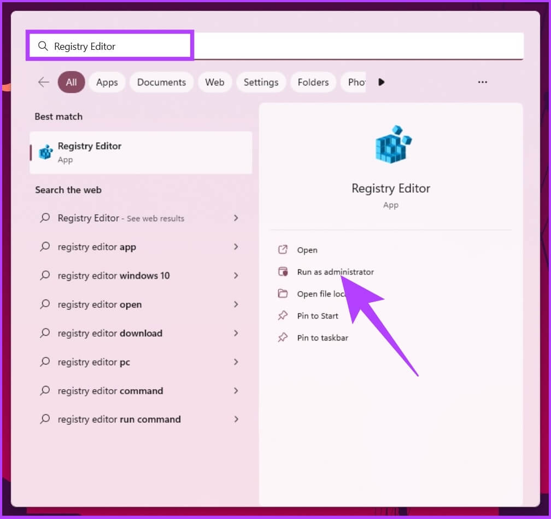Select Pin to Start
551x519 pixels.
pyautogui.click(x=318, y=316)
